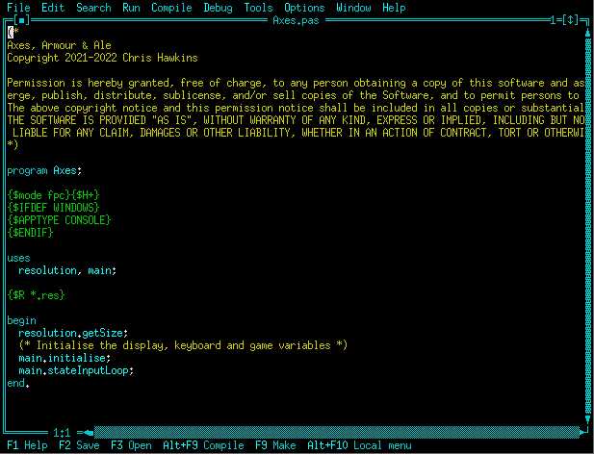Viewport: 594px width, 454px height.
Task: Click the window zoom arrow icon
Action: click(x=571, y=20)
